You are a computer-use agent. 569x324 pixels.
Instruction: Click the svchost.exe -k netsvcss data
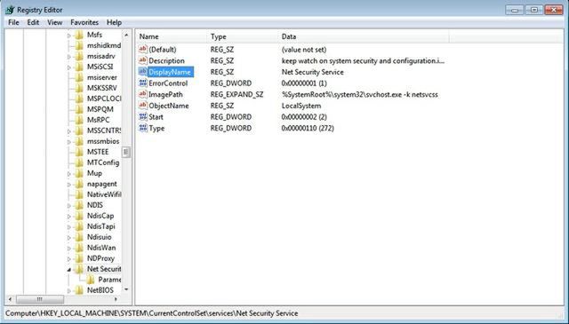359,95
